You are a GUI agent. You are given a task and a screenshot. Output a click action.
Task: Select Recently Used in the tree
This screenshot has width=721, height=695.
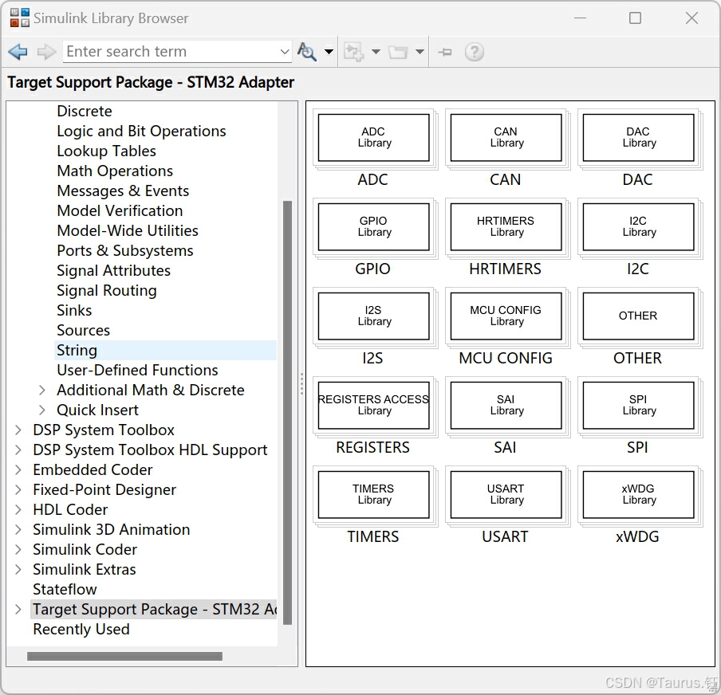pos(81,630)
